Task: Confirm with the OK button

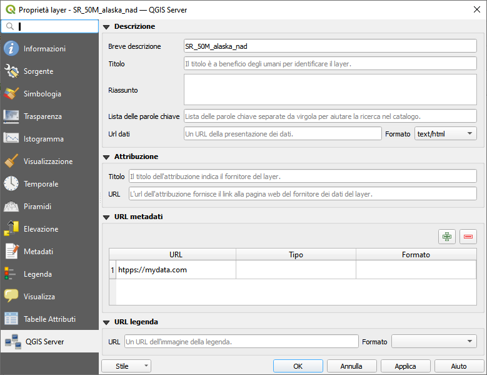Action: [x=298, y=366]
